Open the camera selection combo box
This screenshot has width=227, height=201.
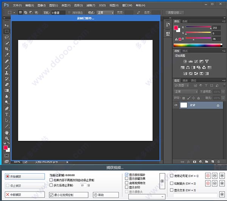[147, 196]
